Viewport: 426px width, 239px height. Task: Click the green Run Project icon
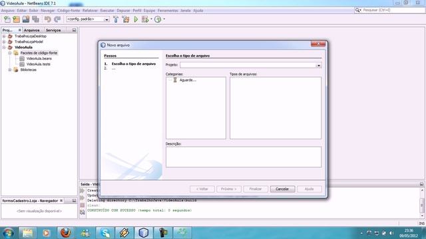[136, 19]
